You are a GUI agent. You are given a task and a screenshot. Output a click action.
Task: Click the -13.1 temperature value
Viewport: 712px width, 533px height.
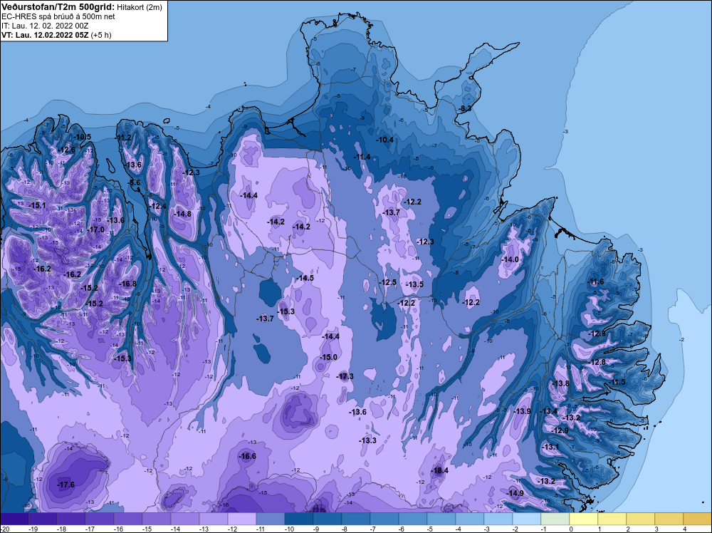coord(551,447)
